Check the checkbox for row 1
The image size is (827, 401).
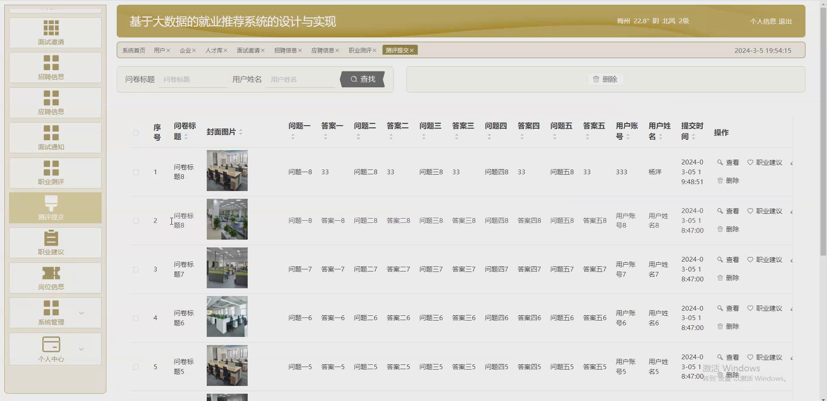[136, 172]
